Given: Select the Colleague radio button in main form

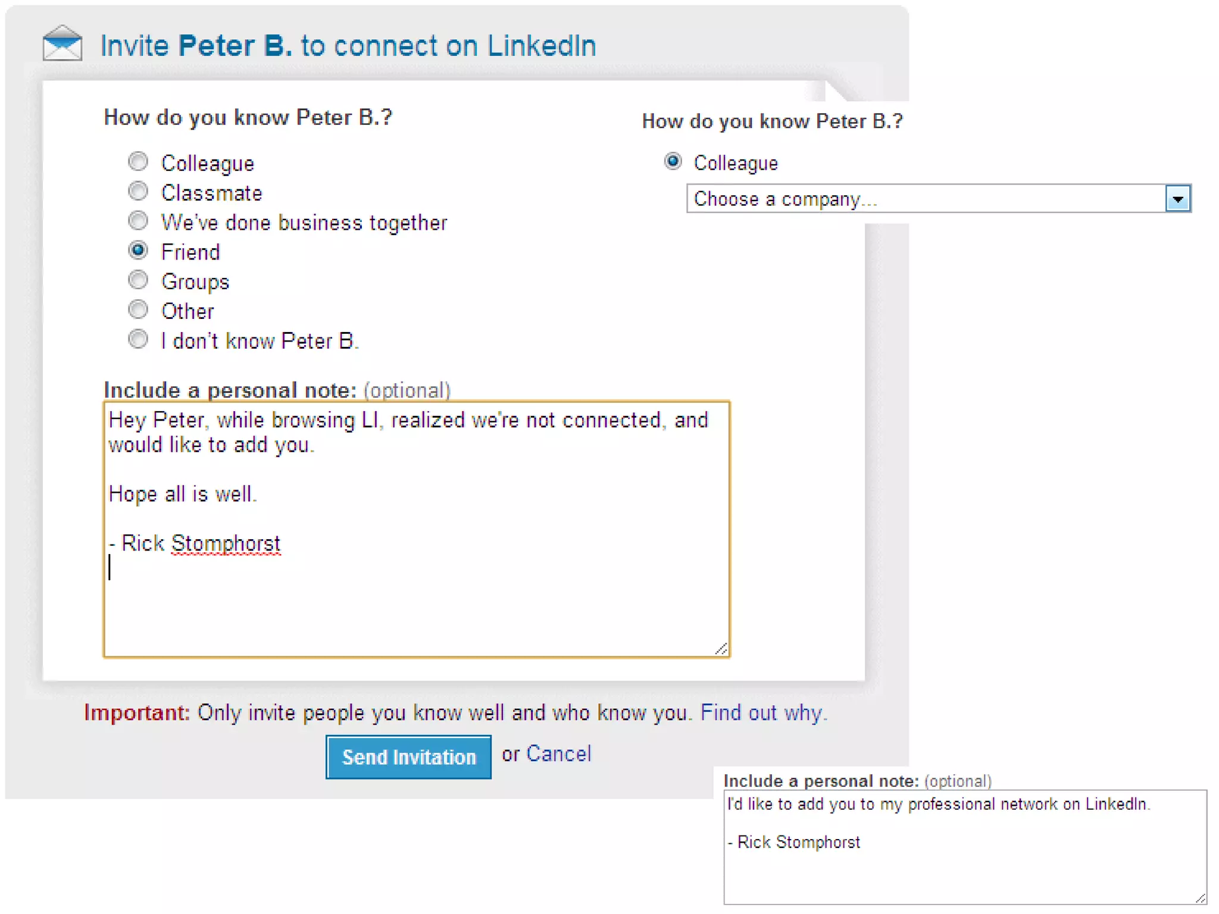Looking at the screenshot, I should click(138, 162).
